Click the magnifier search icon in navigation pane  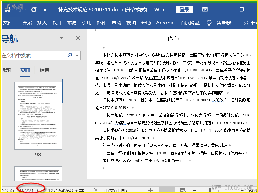[70, 55]
